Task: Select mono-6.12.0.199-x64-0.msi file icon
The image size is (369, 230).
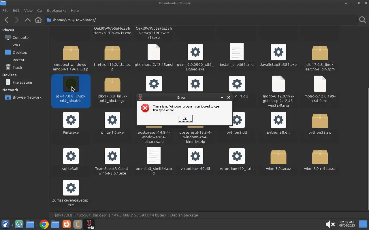Action: 320,84
